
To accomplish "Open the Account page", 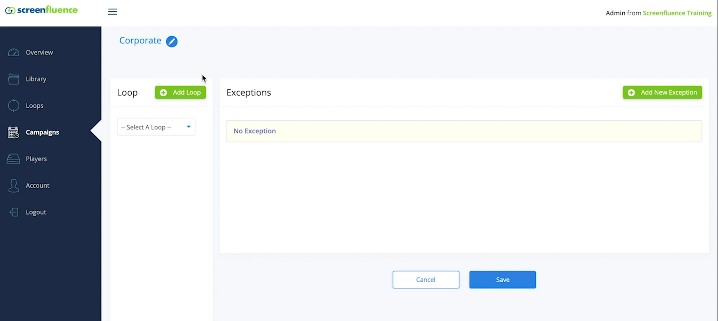I will (x=37, y=186).
